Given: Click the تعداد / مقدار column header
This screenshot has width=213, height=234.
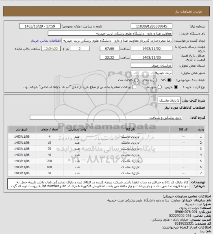Looking at the screenshot, I should click(50, 130).
